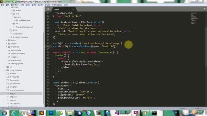Expand the keystores folder arrow
Image resolution: width=207 pixels, height=116 pixels.
[6, 47]
